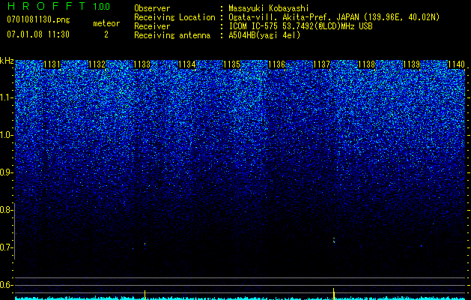The width and height of the screenshot is (471, 300).
Task: Click the Receiving antenna field label
Action: (x=172, y=35)
